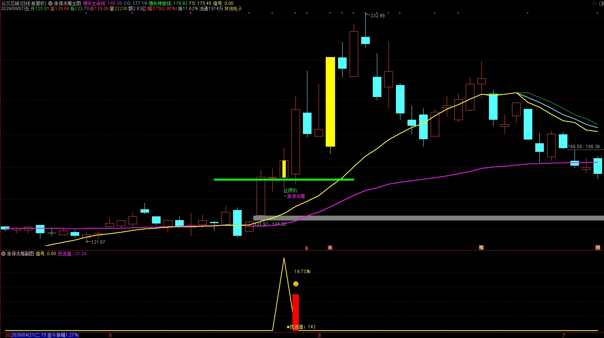Click the first diamond icon at top right
This screenshot has width=604, height=338.
(x=595, y=3)
